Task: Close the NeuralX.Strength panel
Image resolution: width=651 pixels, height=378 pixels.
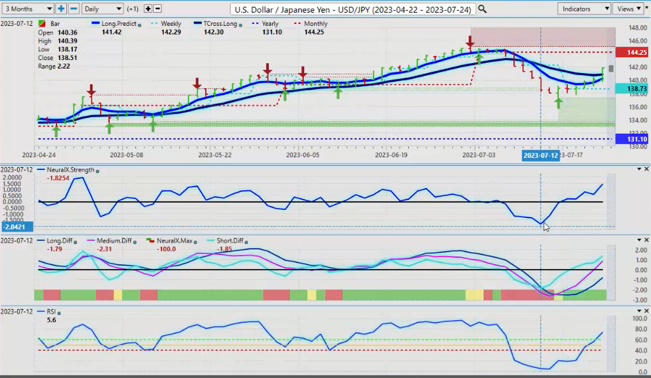Action: coord(646,169)
